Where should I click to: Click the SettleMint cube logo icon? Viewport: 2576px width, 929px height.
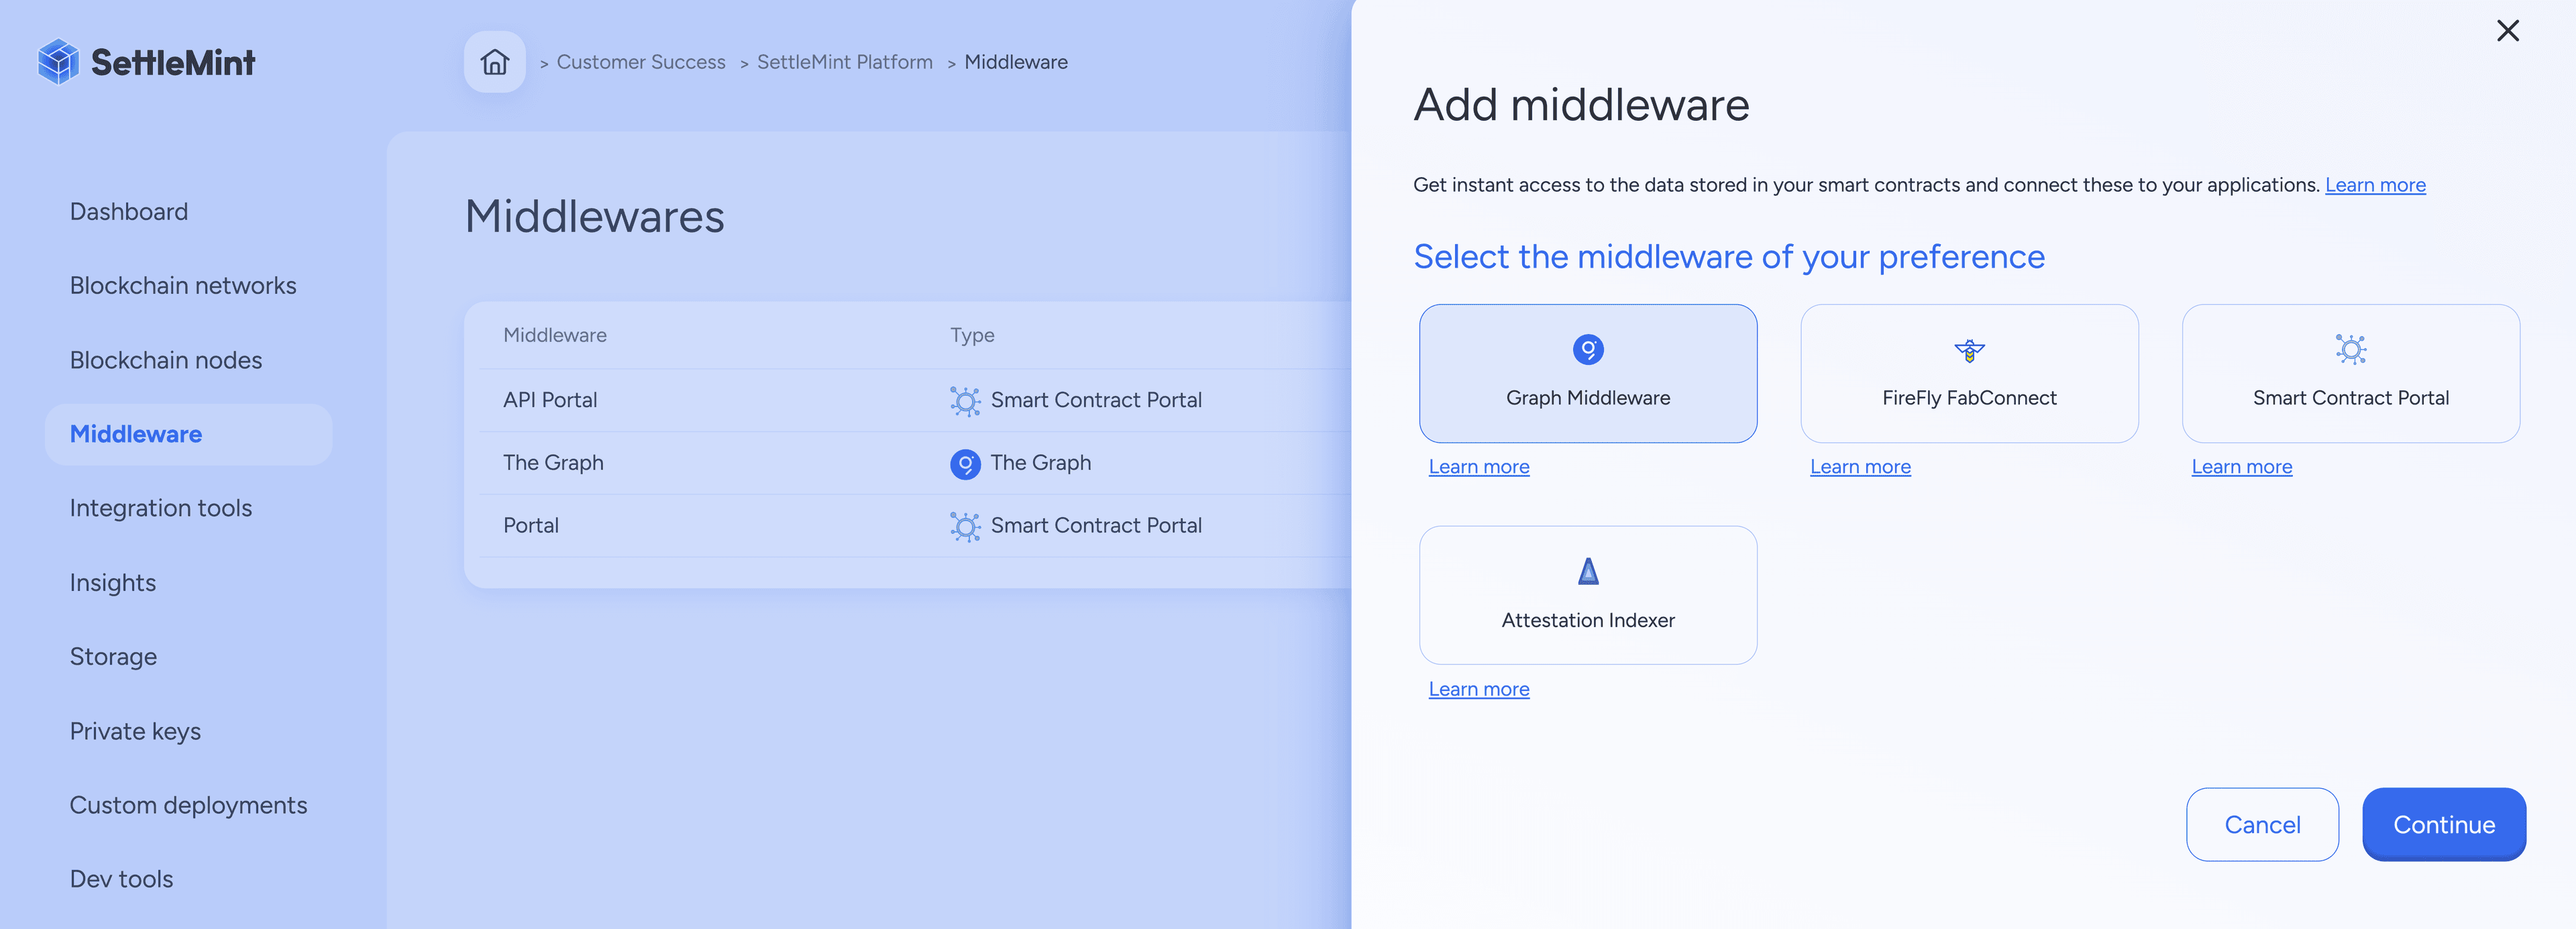point(58,62)
